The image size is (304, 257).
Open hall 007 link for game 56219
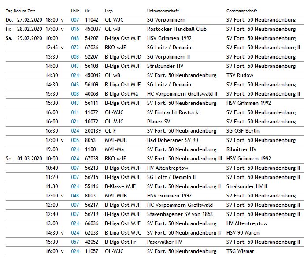75,214
